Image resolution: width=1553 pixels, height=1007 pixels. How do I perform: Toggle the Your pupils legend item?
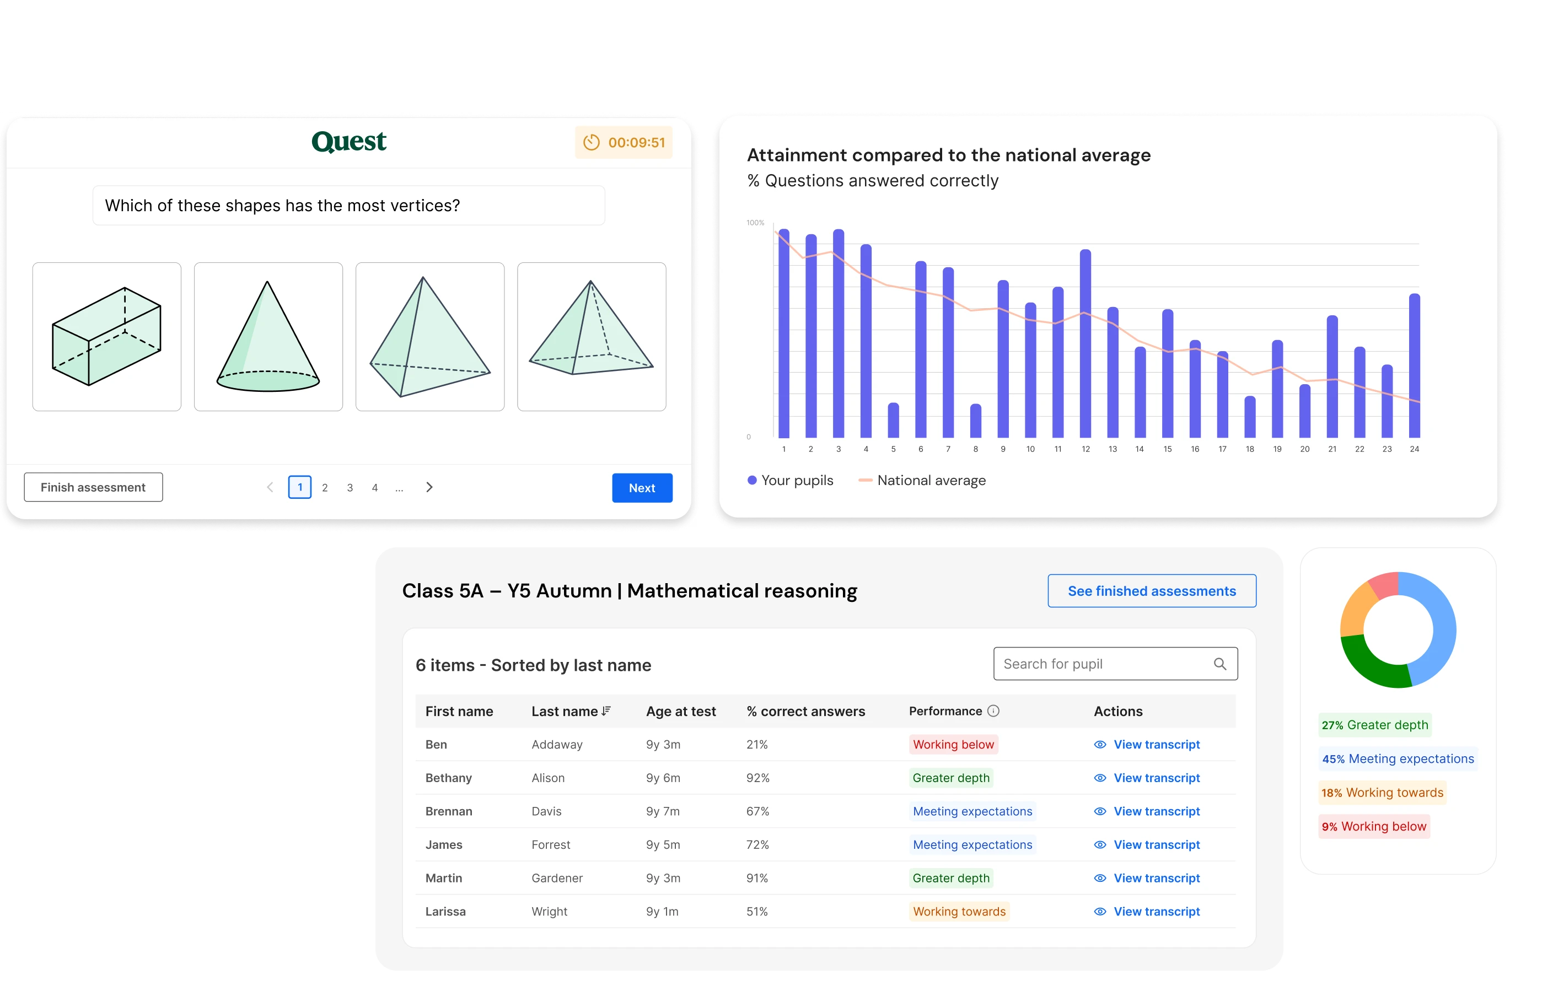pos(792,480)
